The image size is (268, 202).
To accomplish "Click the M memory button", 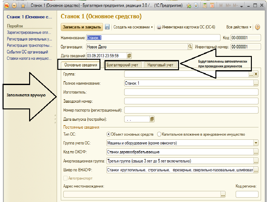I will point(221,6).
